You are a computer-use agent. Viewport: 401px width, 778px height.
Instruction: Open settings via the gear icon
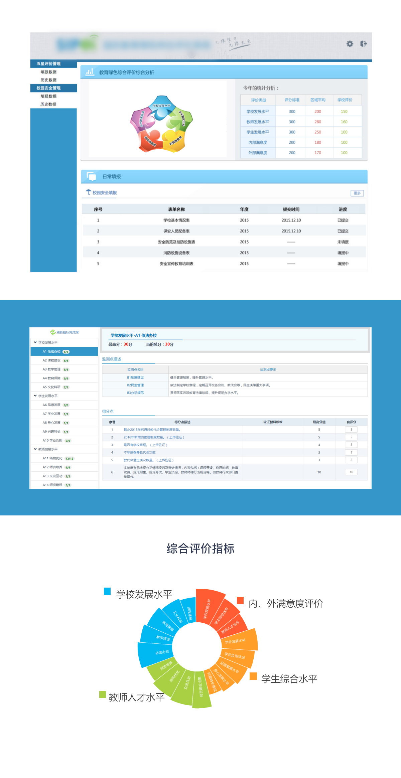coord(350,44)
